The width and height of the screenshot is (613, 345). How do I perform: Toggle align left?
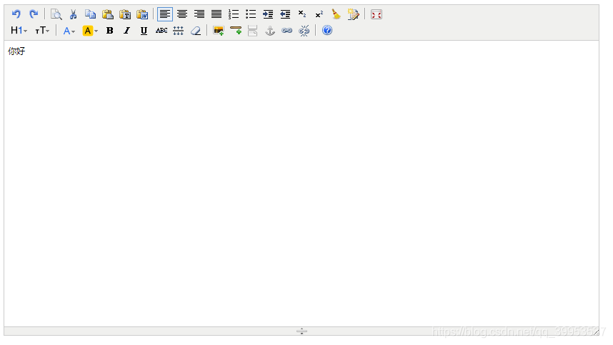tap(165, 14)
